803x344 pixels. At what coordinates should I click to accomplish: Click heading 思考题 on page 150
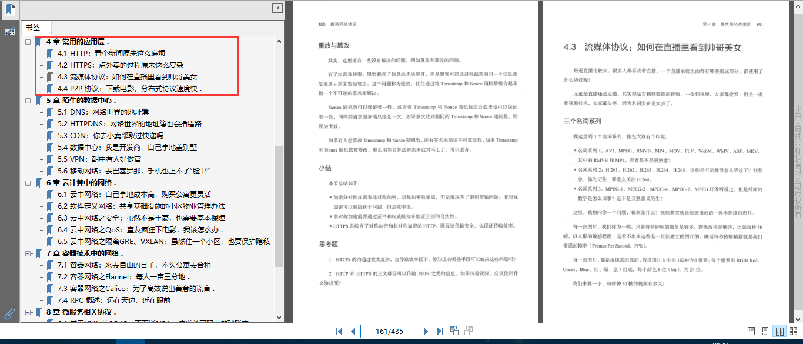point(328,243)
